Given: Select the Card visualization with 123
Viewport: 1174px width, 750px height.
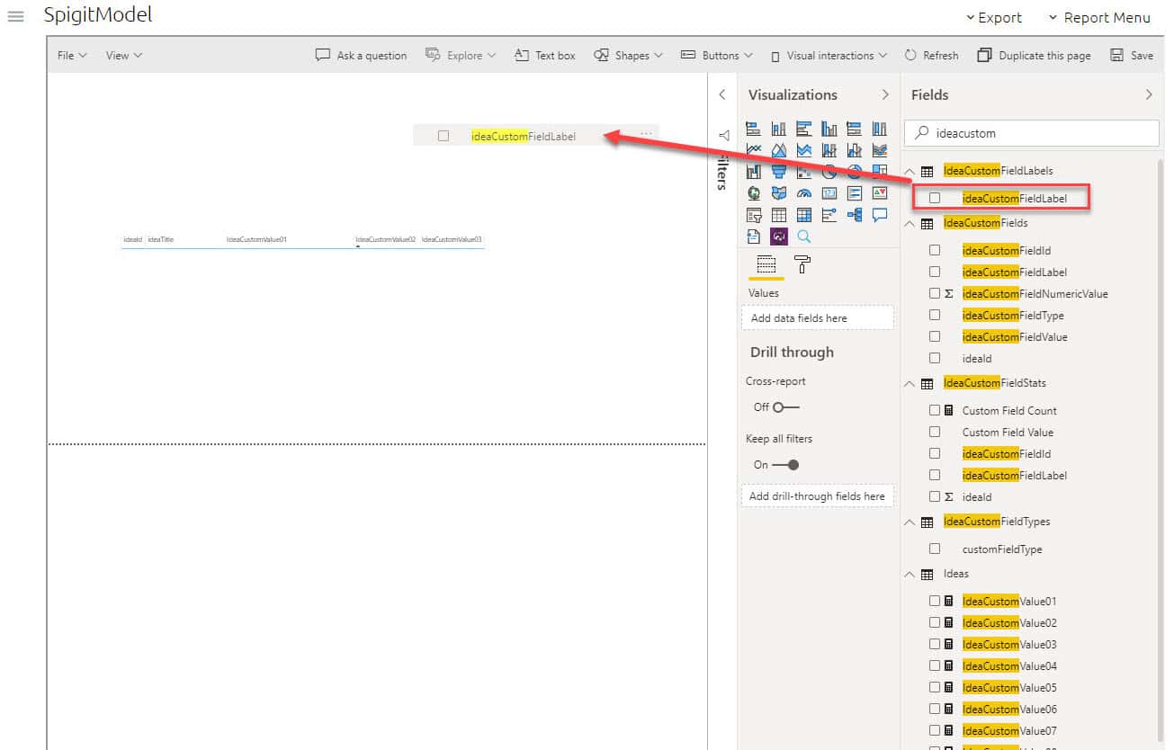Looking at the screenshot, I should (829, 193).
